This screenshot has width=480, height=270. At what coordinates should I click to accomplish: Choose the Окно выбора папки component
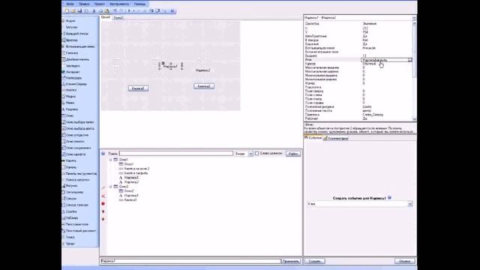coord(79,122)
